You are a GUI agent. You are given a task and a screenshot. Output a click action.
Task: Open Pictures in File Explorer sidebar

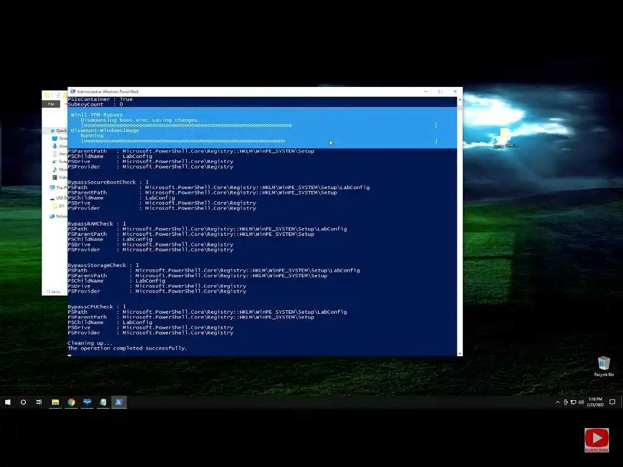pos(60,162)
